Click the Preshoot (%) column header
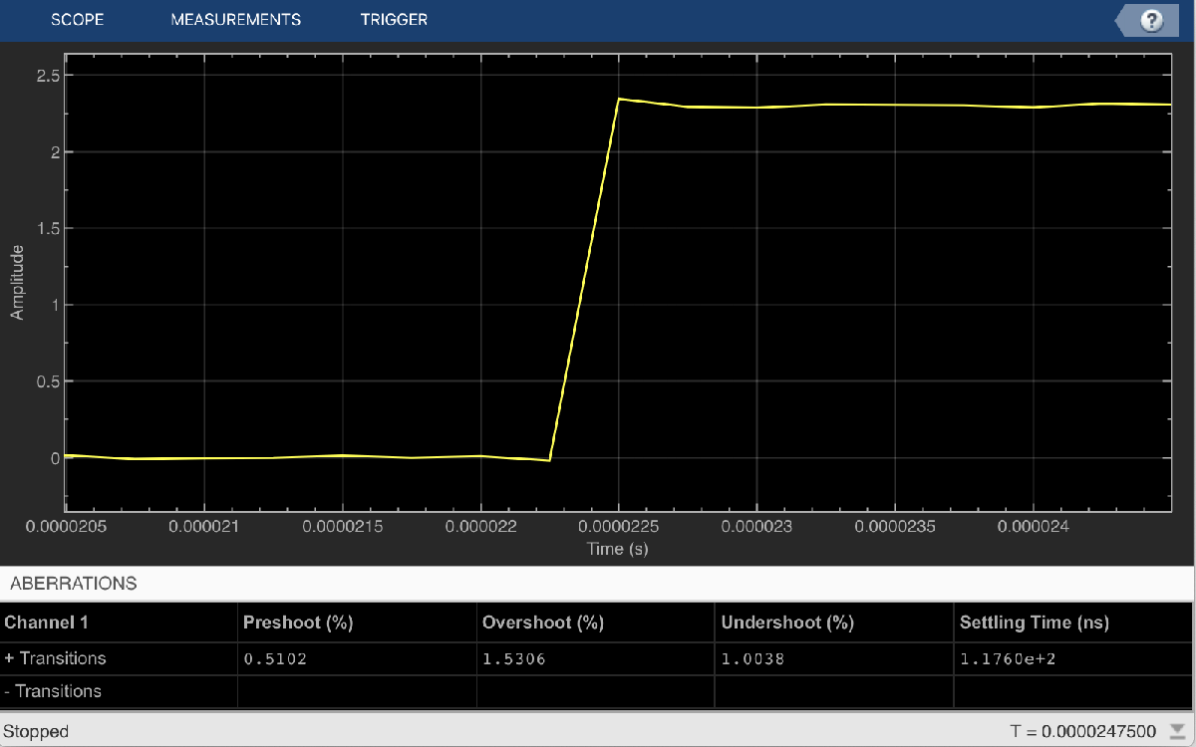This screenshot has width=1196, height=747. (298, 622)
